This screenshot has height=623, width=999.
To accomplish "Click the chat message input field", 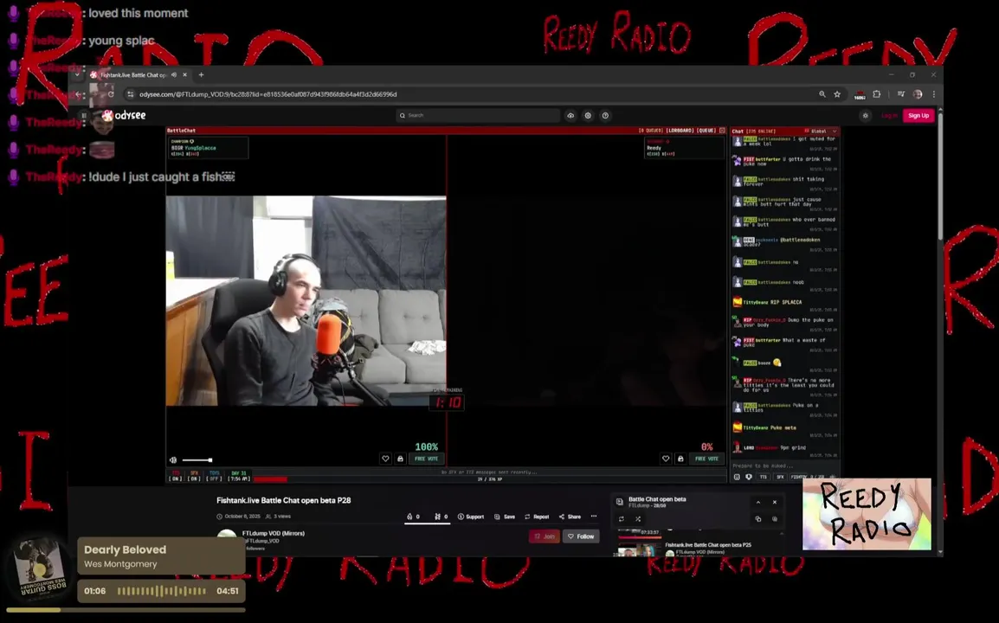I will tap(784, 466).
